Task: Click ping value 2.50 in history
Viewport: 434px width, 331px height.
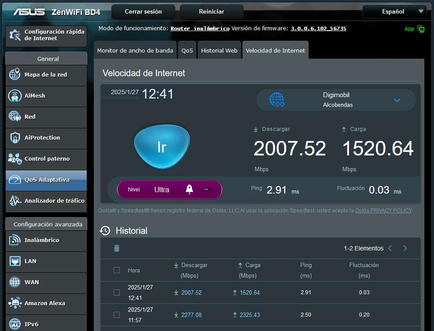Action: [x=306, y=315]
